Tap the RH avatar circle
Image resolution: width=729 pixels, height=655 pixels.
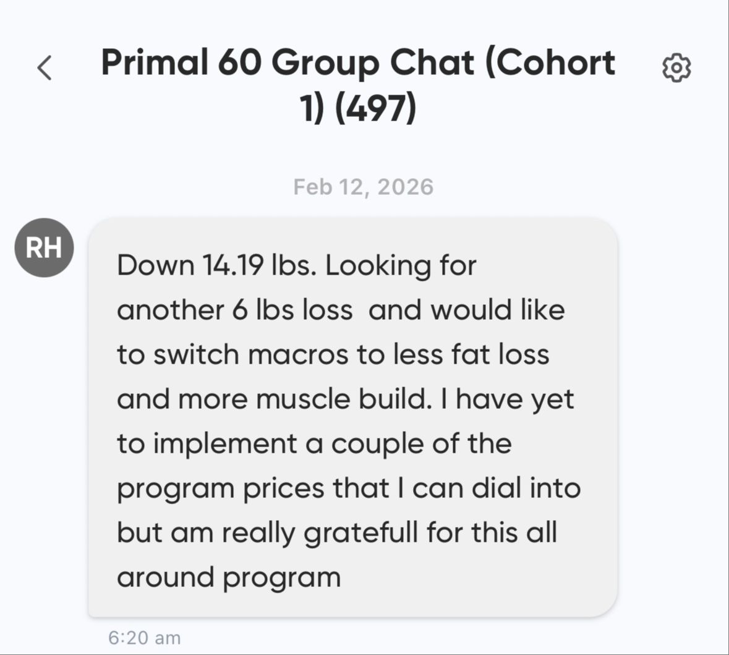[44, 248]
